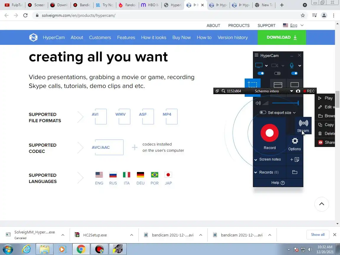Open the Records folder icon
This screenshot has width=340, height=255.
[x=295, y=172]
